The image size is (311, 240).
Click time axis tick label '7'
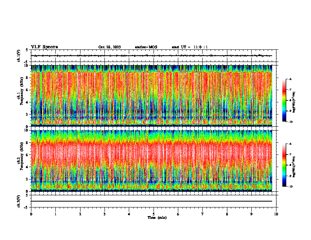tap(203, 214)
